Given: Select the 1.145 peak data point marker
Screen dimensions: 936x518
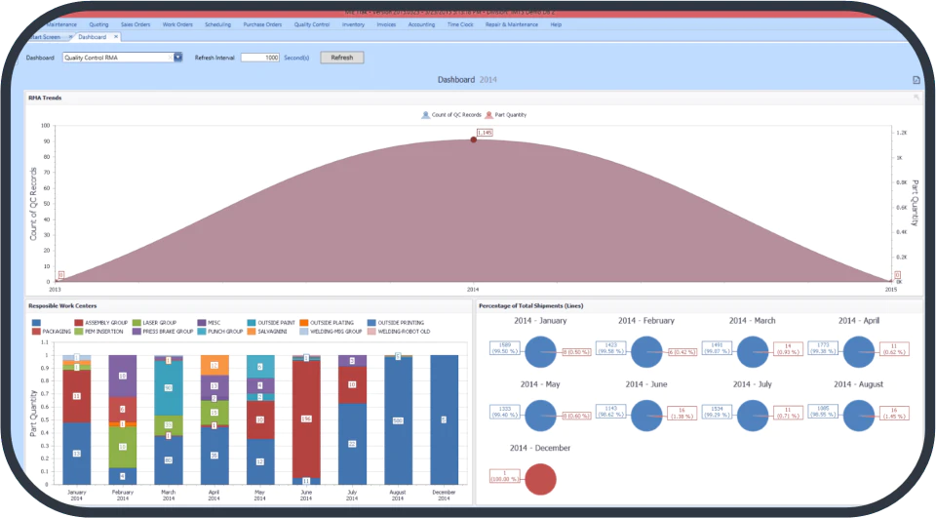Looking at the screenshot, I should [x=474, y=139].
